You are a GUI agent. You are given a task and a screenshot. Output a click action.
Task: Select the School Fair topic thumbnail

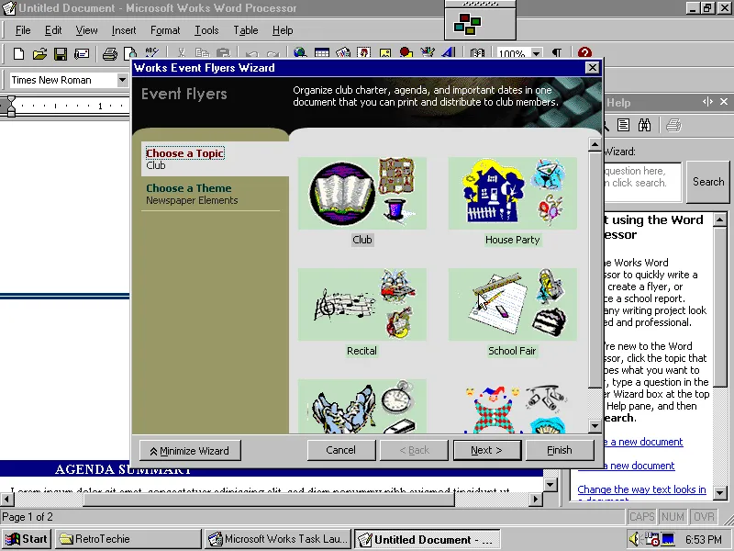click(x=512, y=304)
